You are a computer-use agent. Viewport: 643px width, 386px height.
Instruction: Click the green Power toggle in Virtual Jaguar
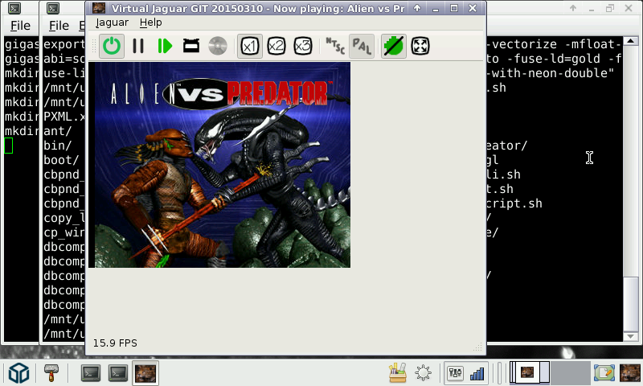pos(112,46)
